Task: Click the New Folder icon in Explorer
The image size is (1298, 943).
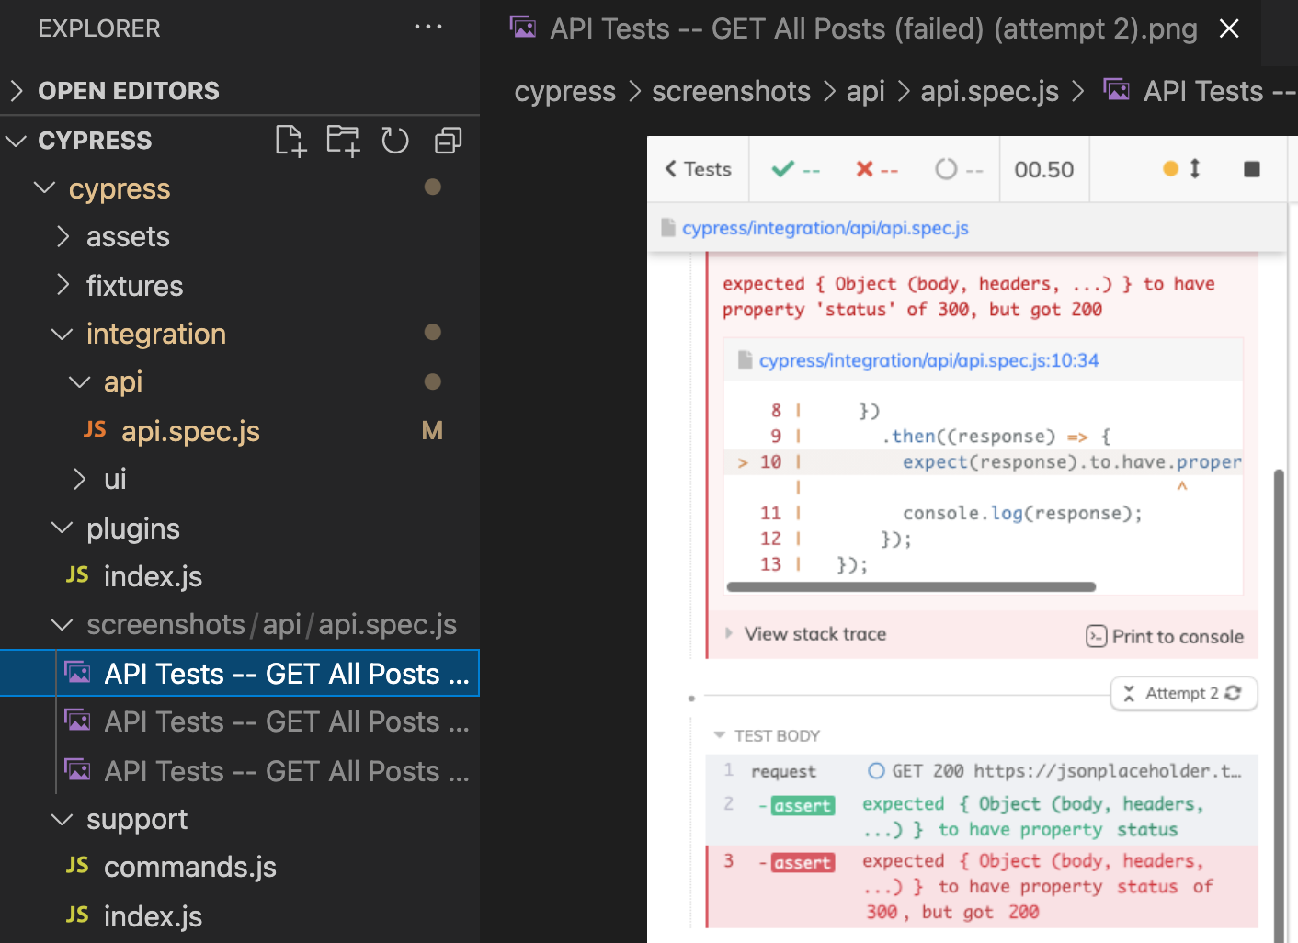Action: [x=343, y=141]
